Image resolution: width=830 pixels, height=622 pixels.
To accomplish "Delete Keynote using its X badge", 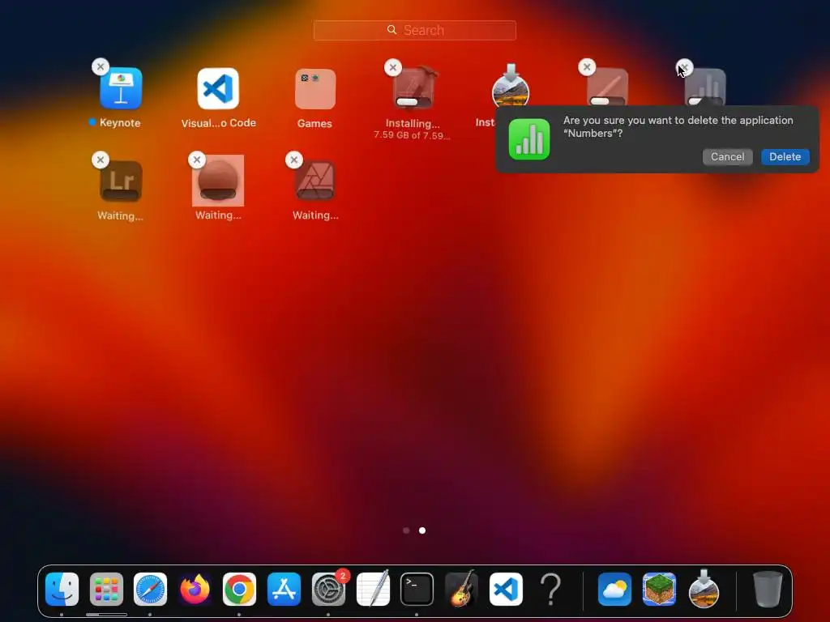I will [101, 66].
